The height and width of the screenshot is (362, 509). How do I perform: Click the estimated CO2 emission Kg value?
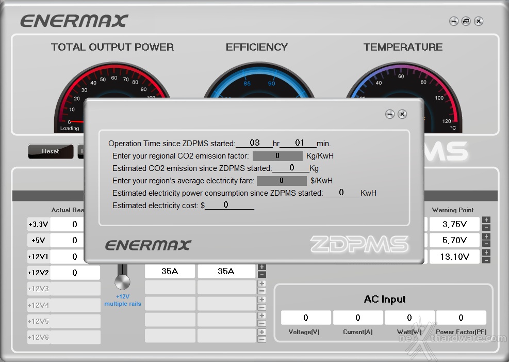(x=291, y=168)
